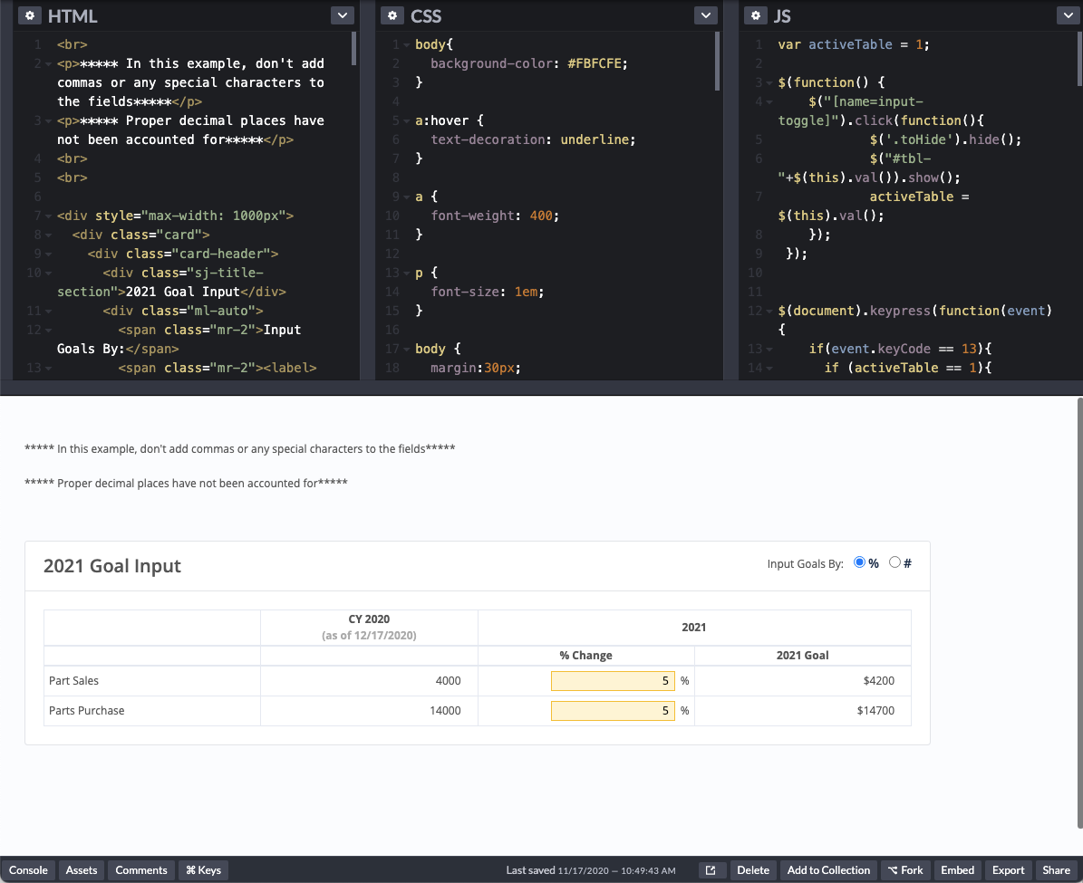Click the 'Part Sales' row label
The image size is (1083, 883).
(x=74, y=681)
